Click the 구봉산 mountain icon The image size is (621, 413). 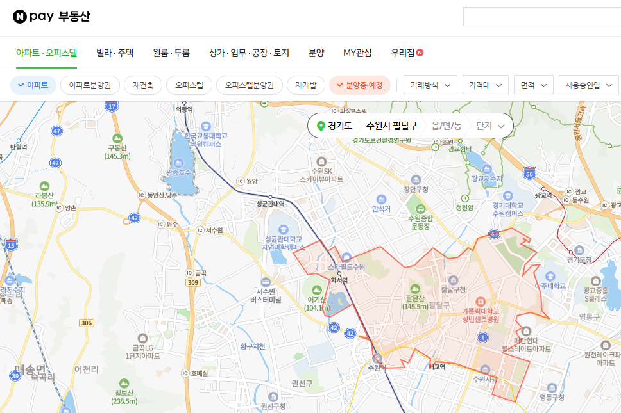pyautogui.click(x=117, y=138)
